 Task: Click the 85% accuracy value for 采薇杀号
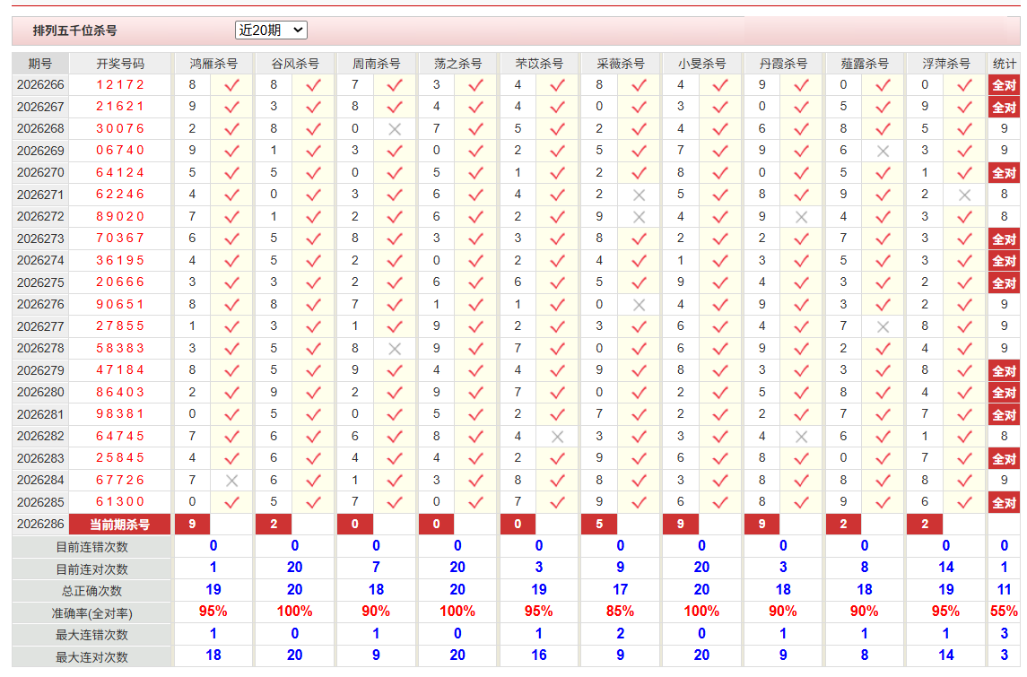tap(620, 612)
